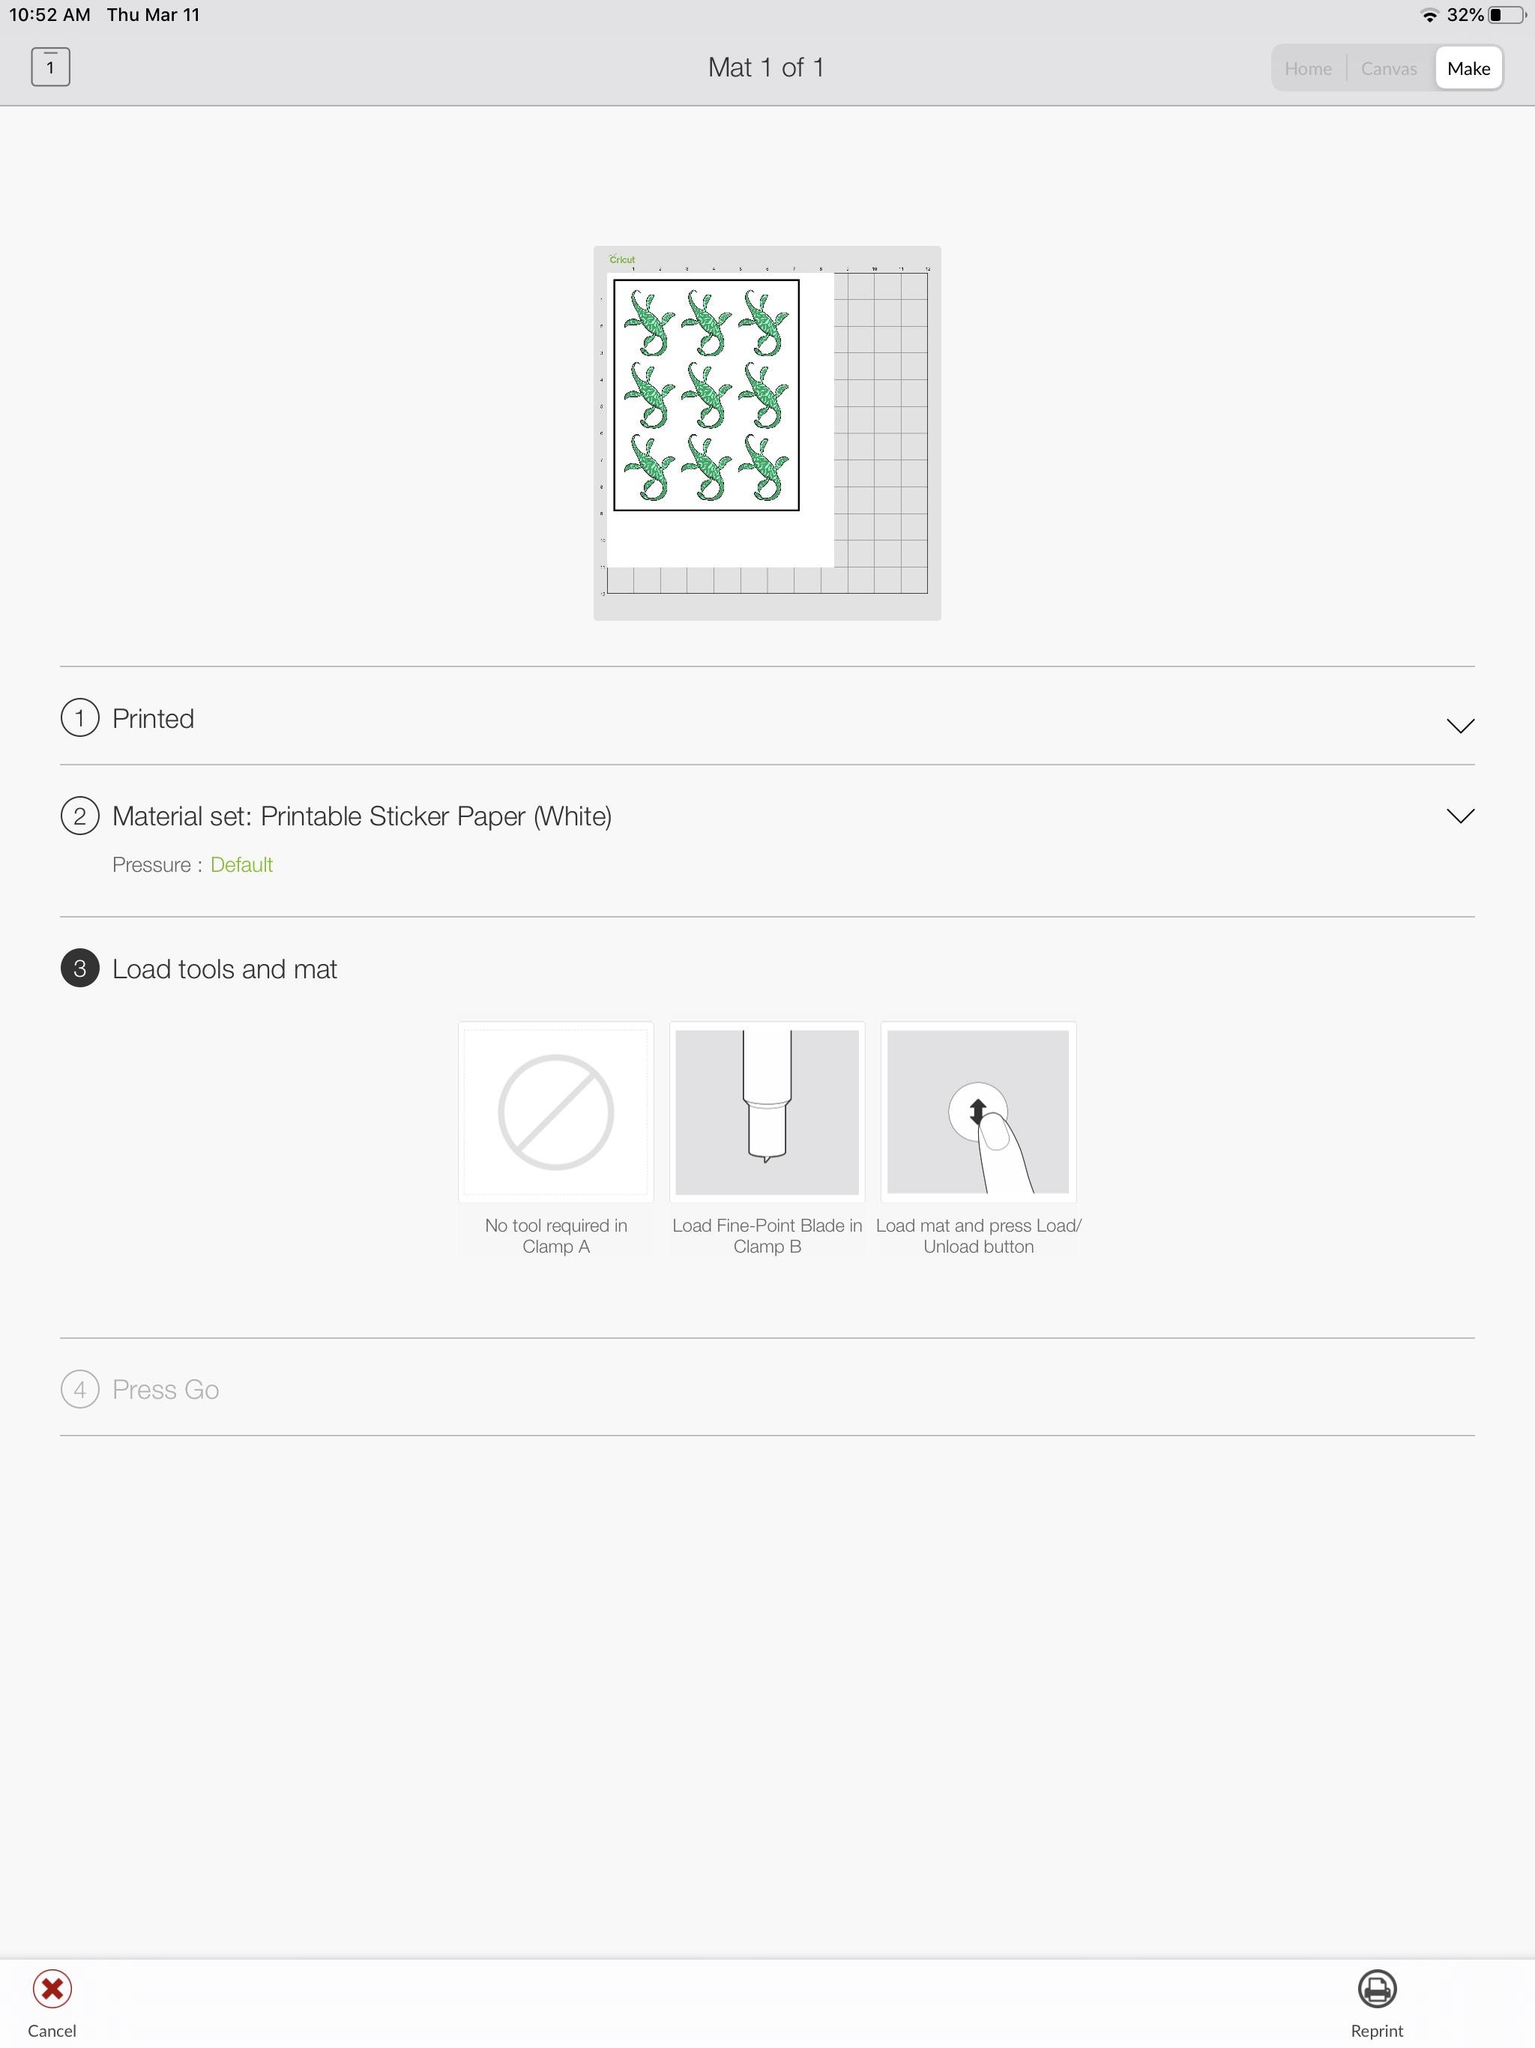Click the chevron on Material set step 2
This screenshot has height=2048, width=1535.
point(1458,816)
